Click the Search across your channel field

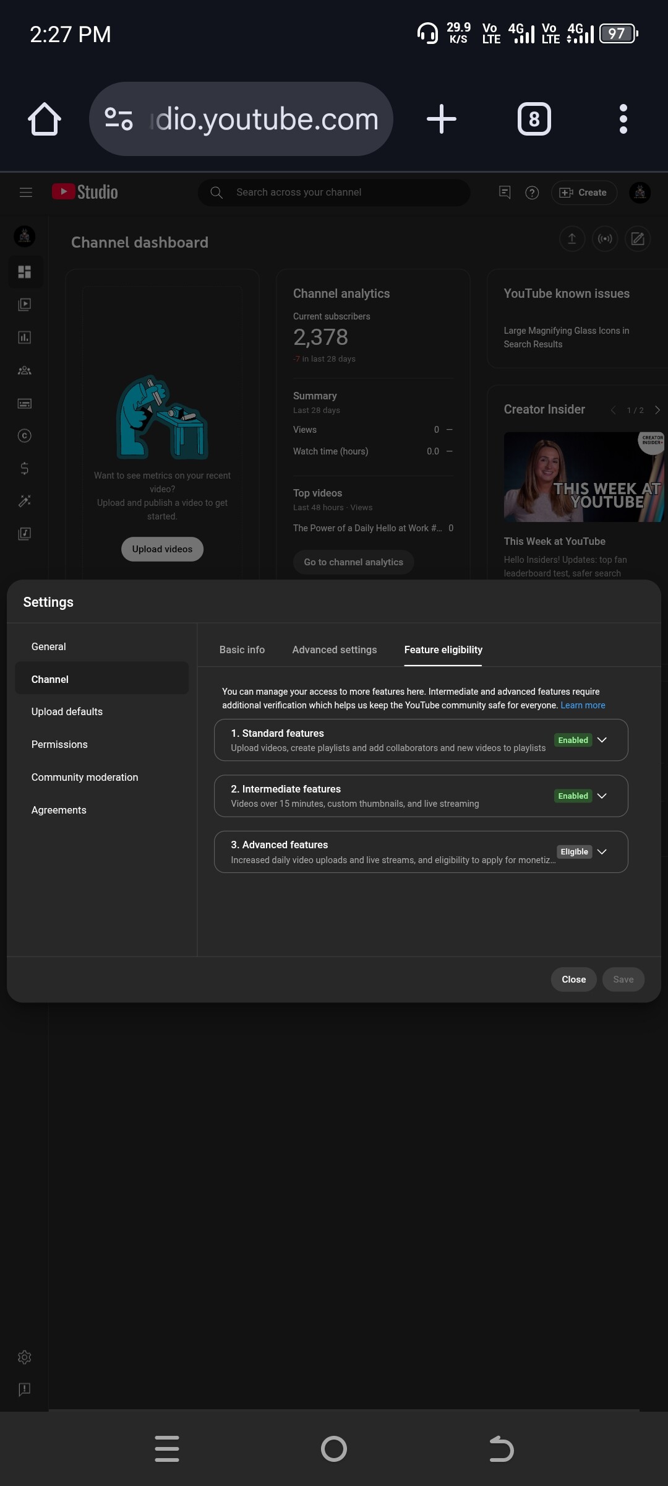pyautogui.click(x=334, y=193)
